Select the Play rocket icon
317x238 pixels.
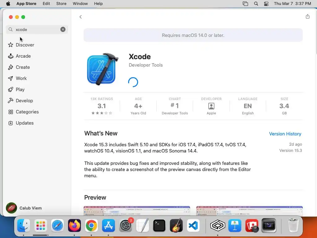pyautogui.click(x=11, y=90)
